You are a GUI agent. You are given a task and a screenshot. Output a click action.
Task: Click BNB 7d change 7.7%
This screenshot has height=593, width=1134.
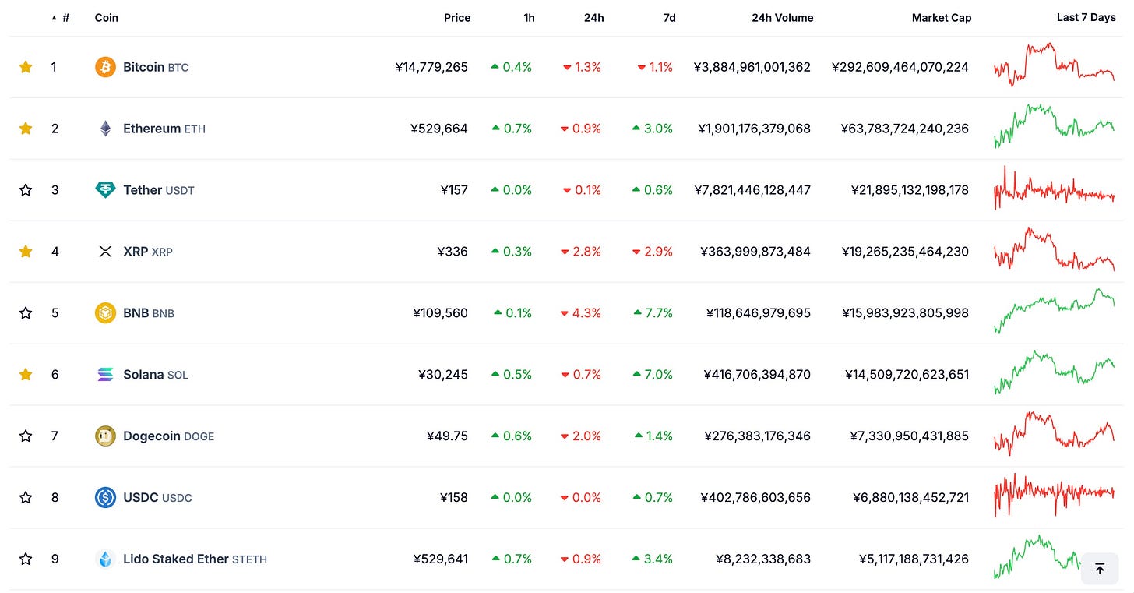coord(653,313)
